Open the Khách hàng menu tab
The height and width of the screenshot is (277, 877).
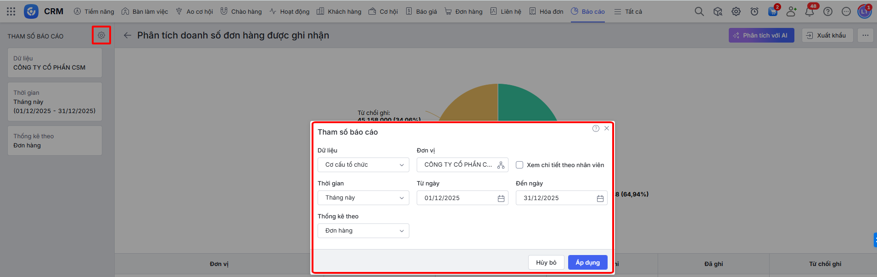point(339,11)
